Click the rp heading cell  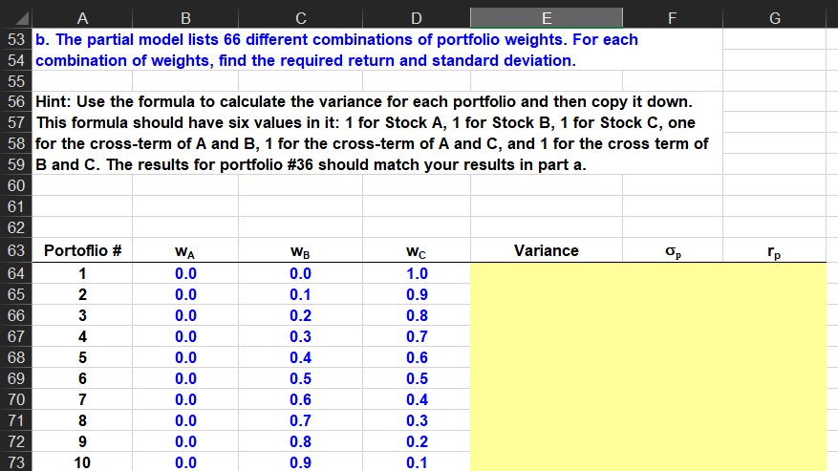click(774, 250)
